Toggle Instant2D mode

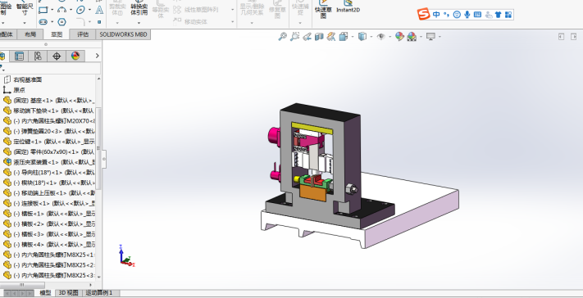tap(348, 7)
